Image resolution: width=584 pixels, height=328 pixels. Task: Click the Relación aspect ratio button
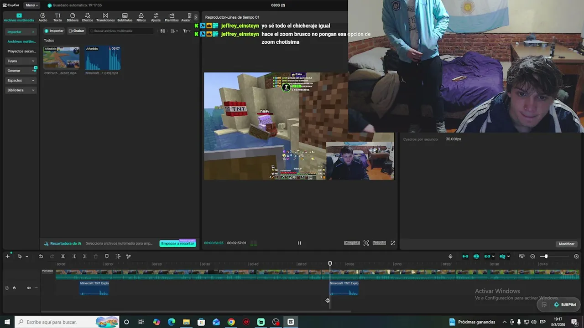coord(379,243)
